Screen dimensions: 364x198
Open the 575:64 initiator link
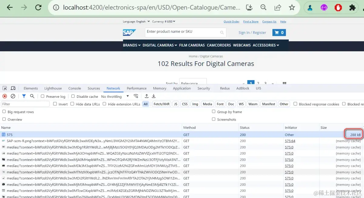[290, 141]
